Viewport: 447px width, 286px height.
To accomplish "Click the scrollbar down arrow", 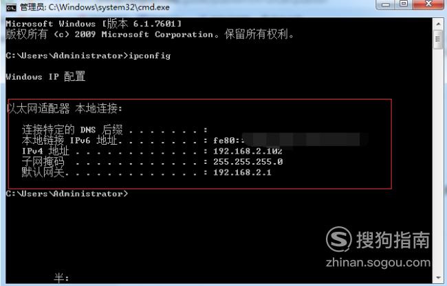I will click(x=438, y=278).
